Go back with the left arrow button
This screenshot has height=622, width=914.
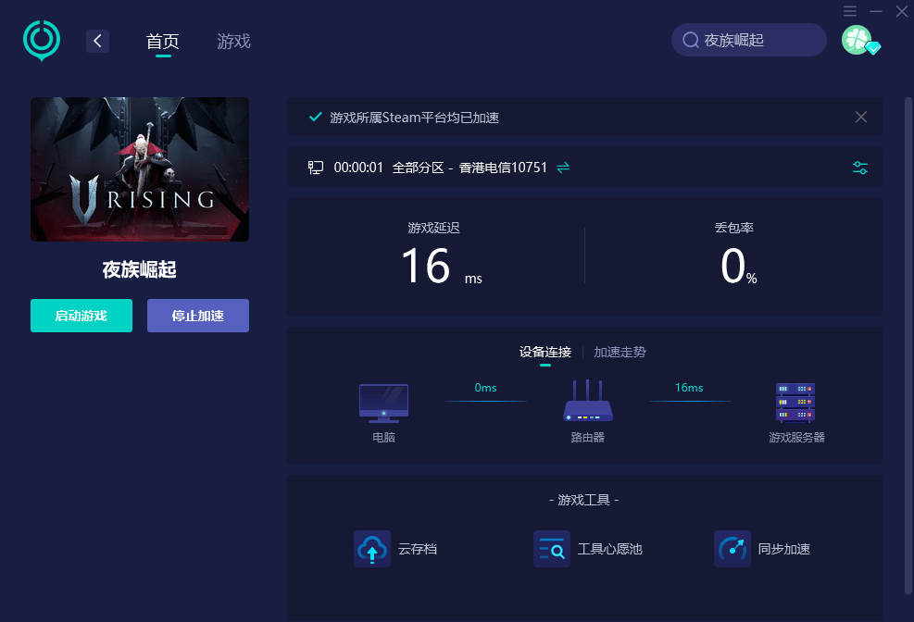point(97,41)
